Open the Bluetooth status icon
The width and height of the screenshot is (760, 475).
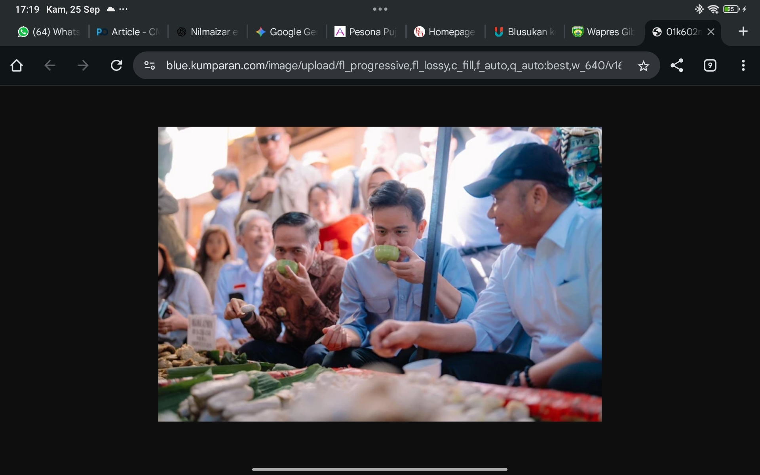(x=699, y=9)
